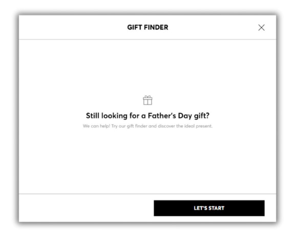Dismiss the modal using the X icon
Screen dimensions: 295x240
pos(261,28)
